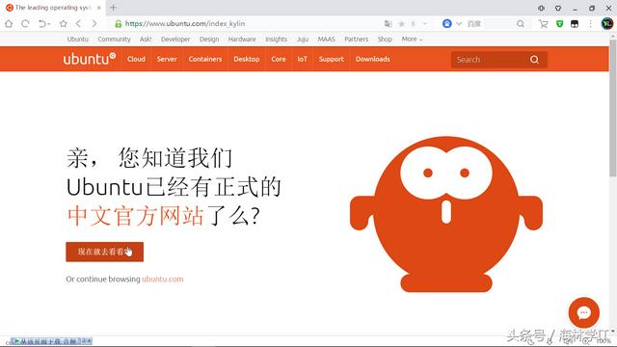
Task: Click the download bar at bottom left
Action: click(51, 341)
